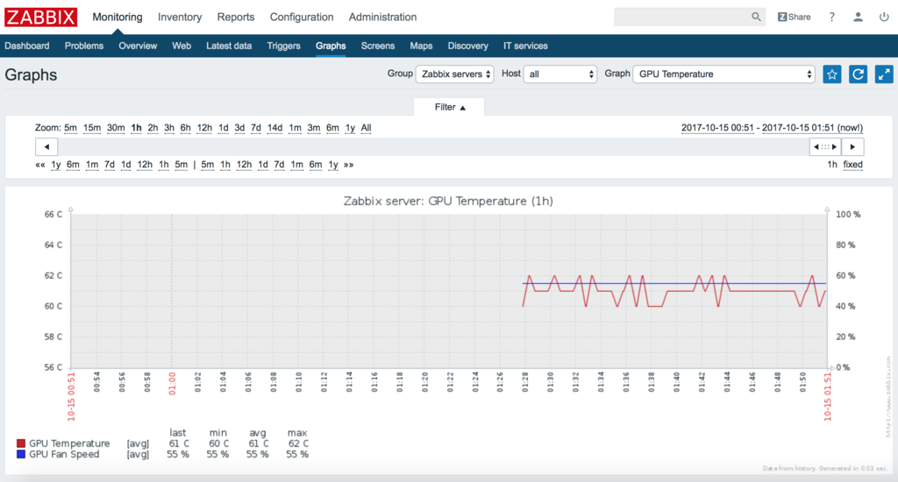Viewport: 898px width, 482px height.
Task: Click the sign out power icon
Action: 884,18
